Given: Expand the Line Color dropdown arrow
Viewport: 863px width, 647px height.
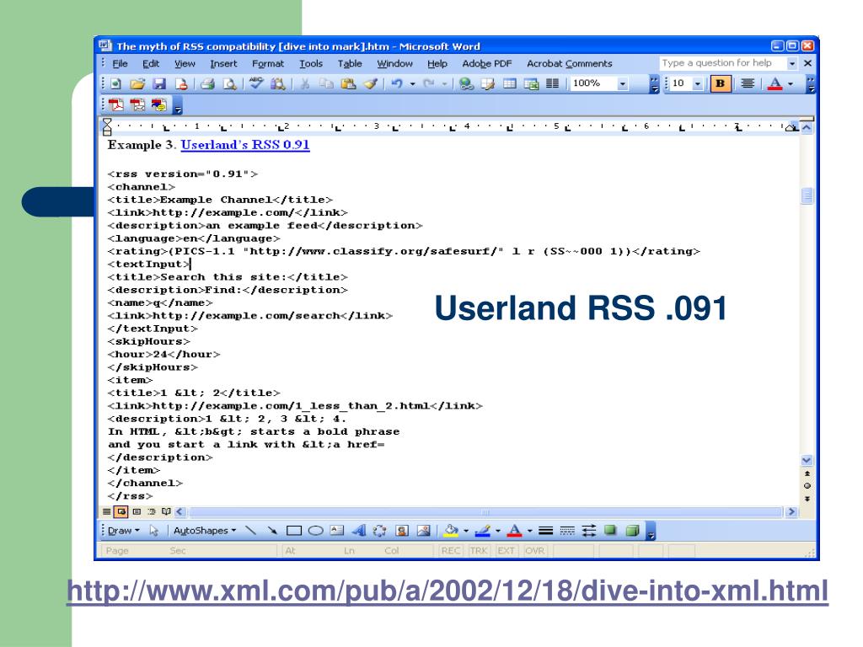Looking at the screenshot, I should click(x=497, y=531).
